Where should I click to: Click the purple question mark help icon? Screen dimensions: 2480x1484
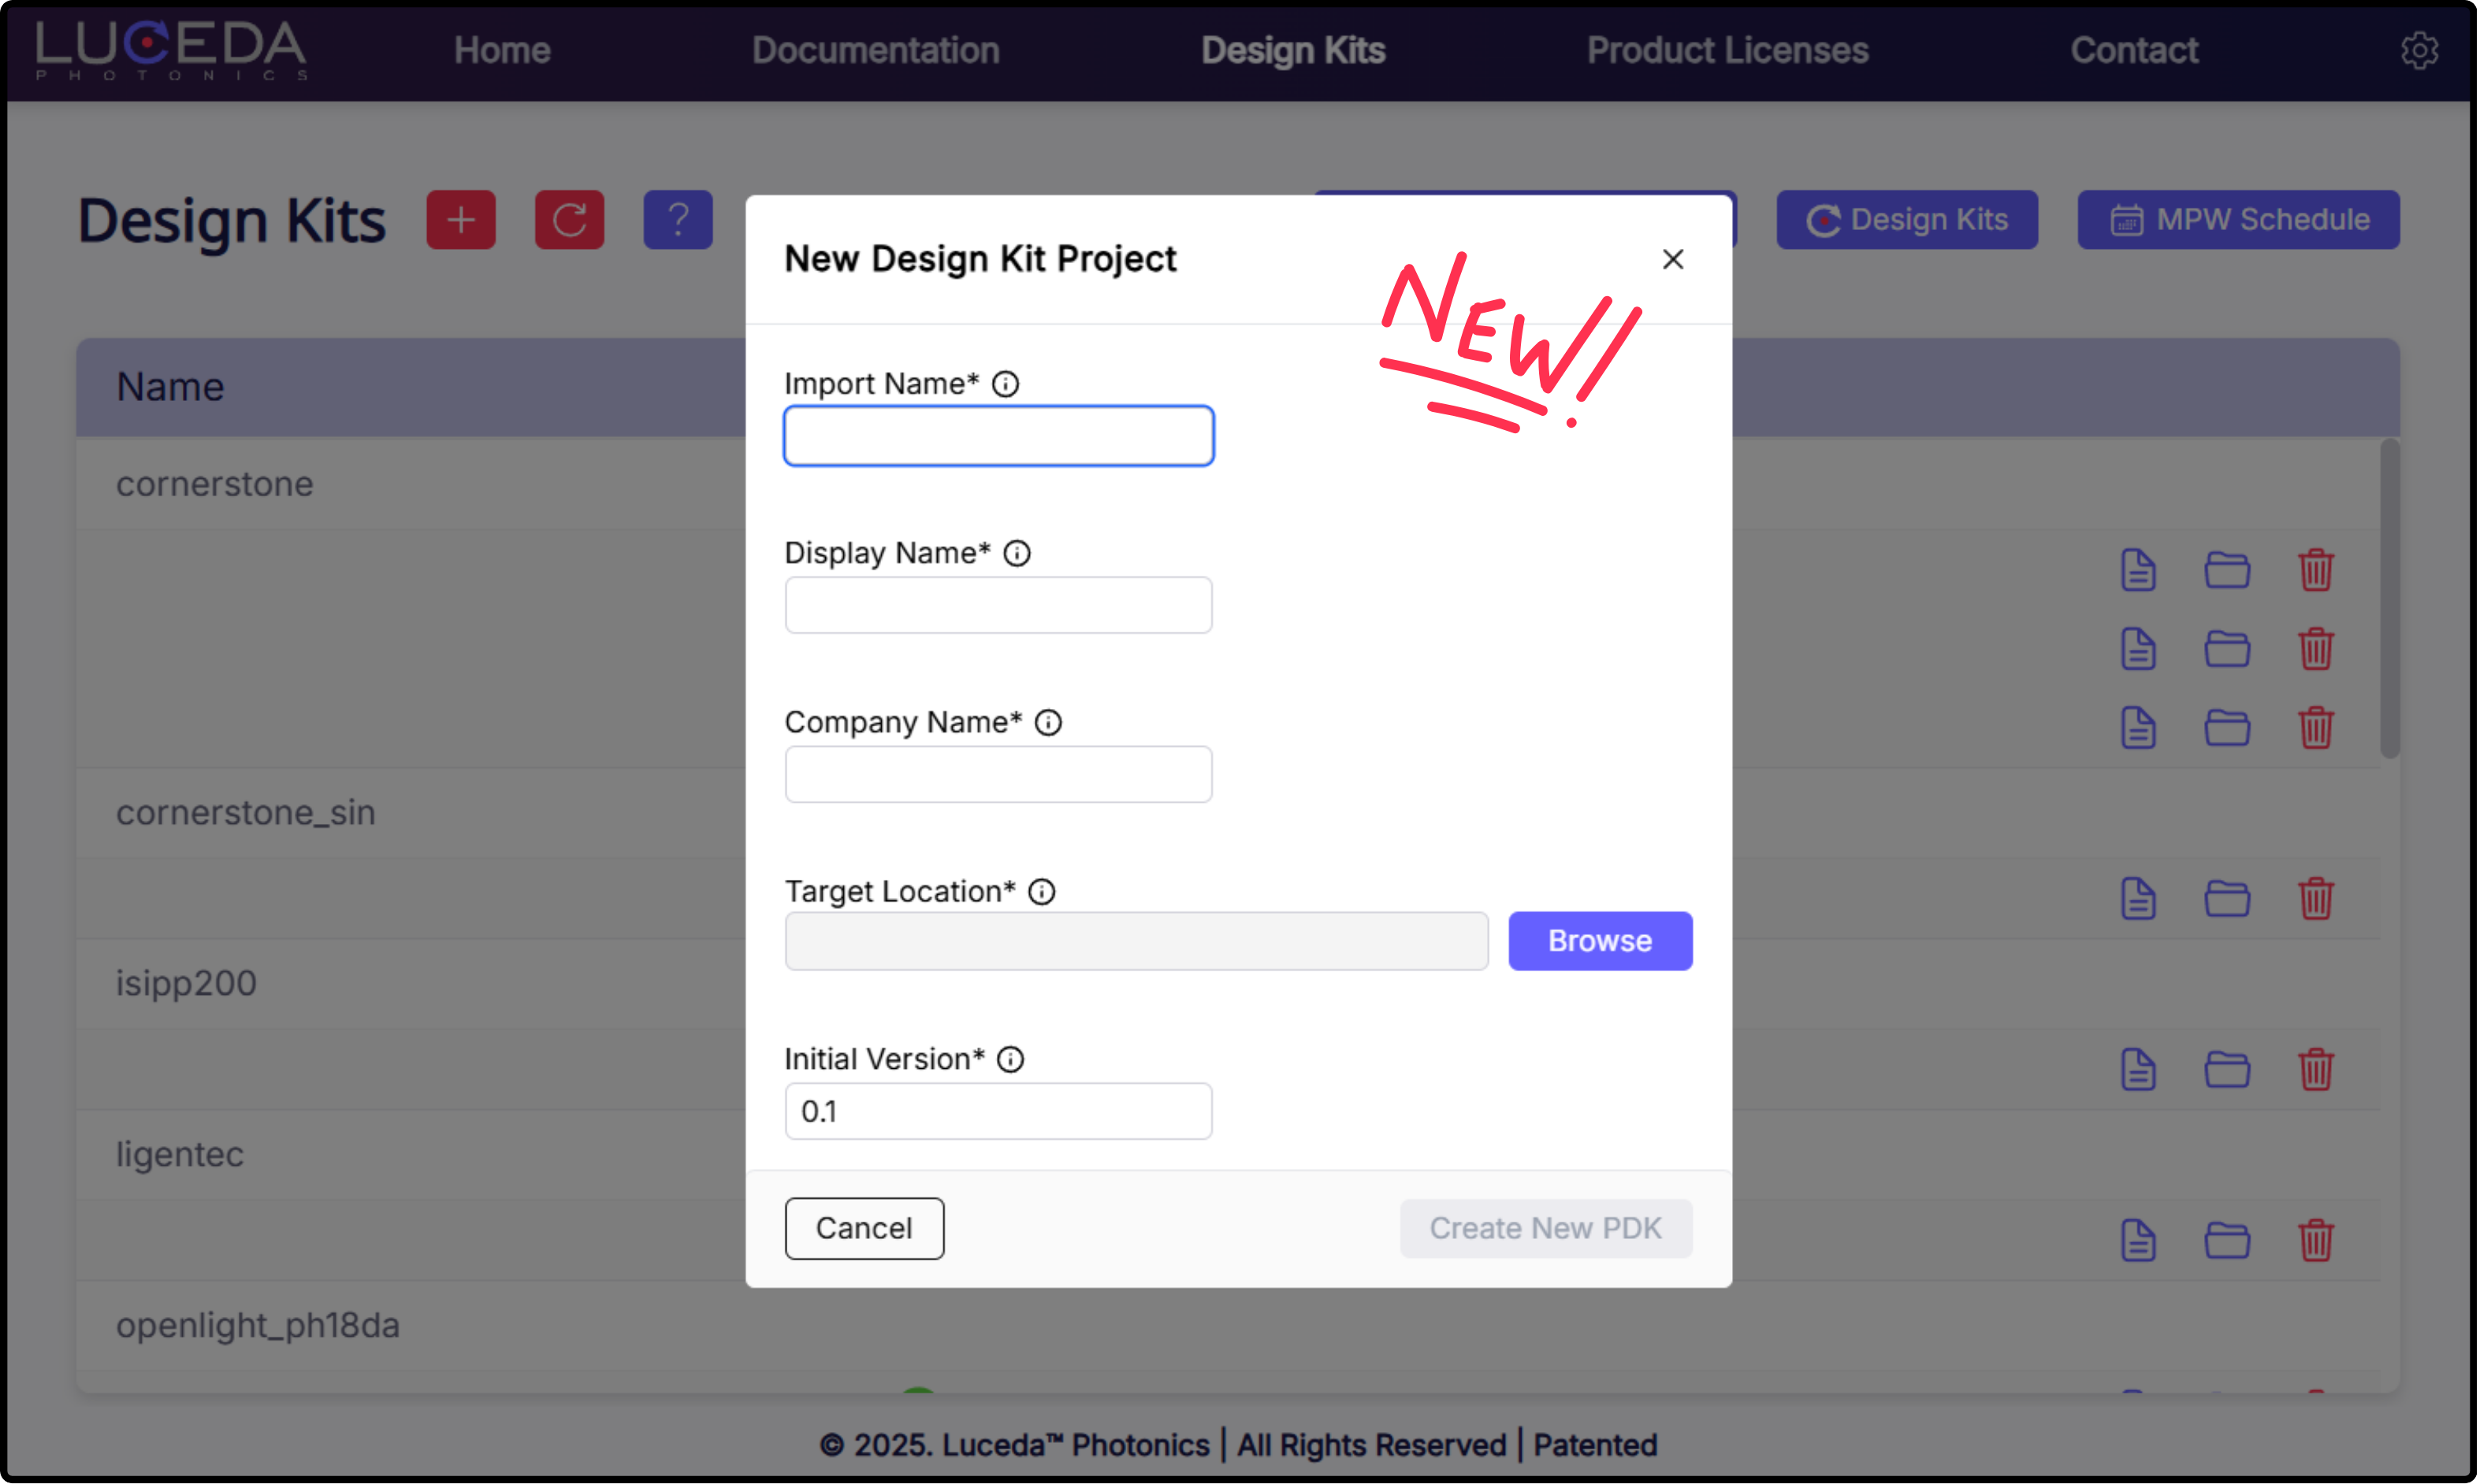(677, 219)
